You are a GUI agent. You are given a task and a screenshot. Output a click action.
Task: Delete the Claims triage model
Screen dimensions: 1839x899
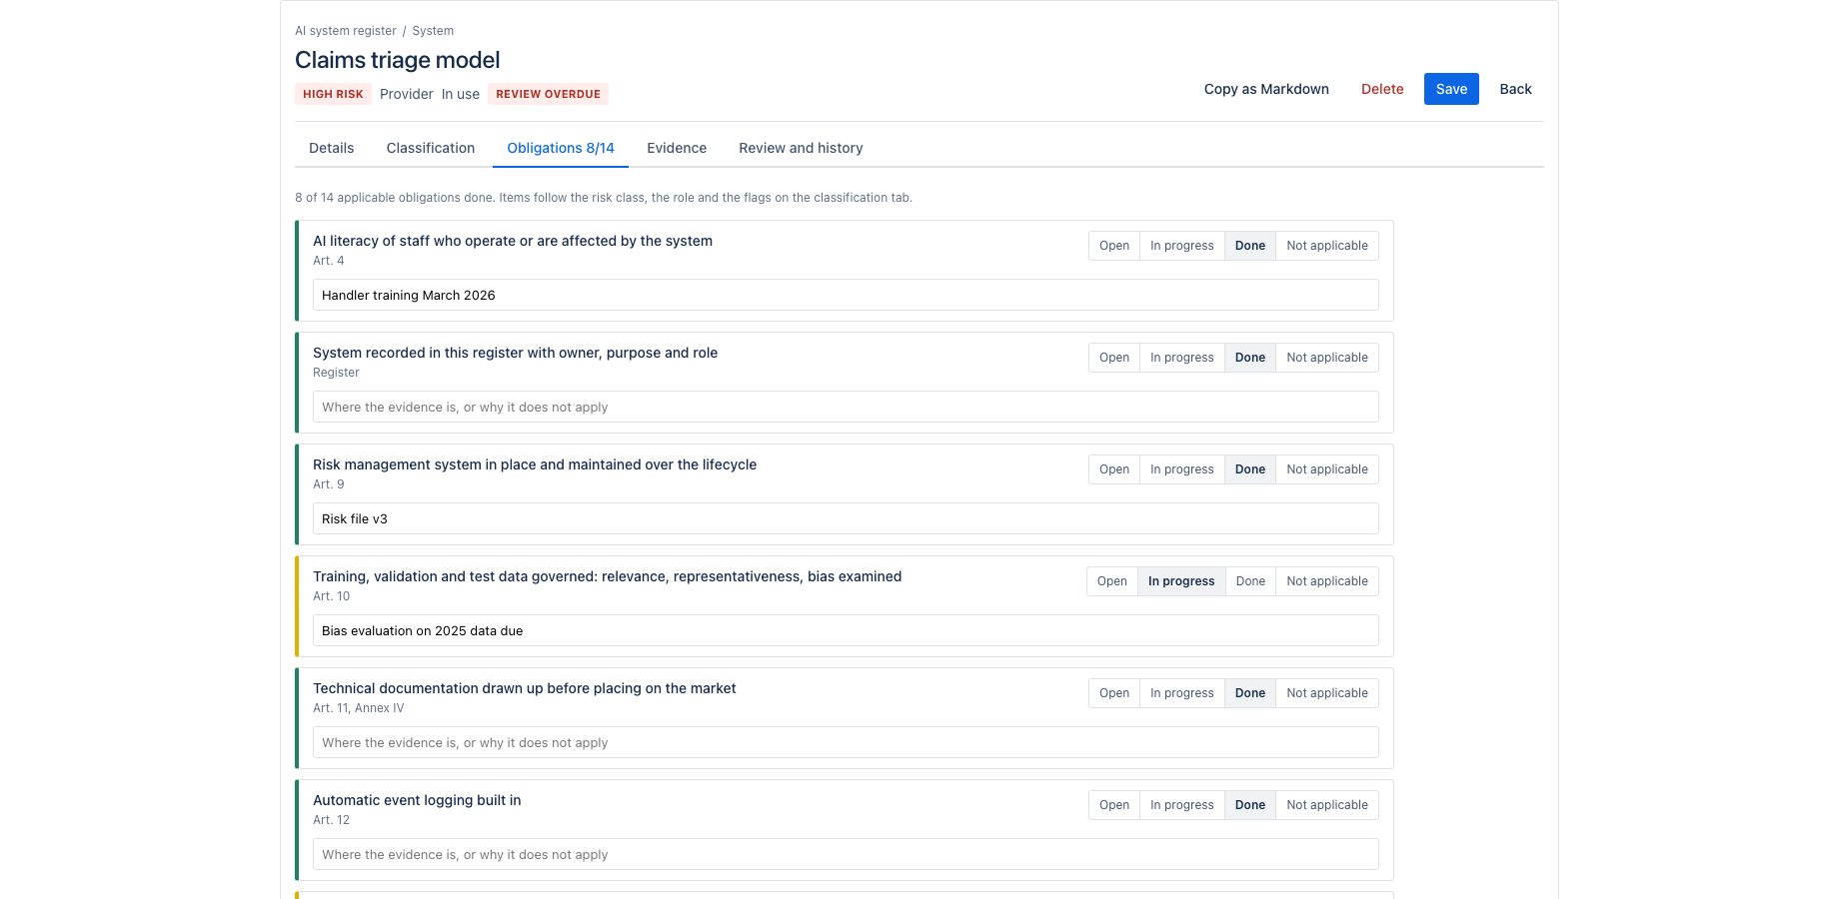click(x=1382, y=89)
